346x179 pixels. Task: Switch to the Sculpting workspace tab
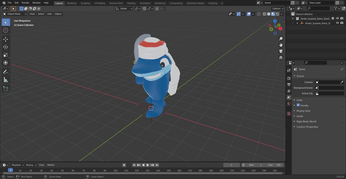click(85, 3)
